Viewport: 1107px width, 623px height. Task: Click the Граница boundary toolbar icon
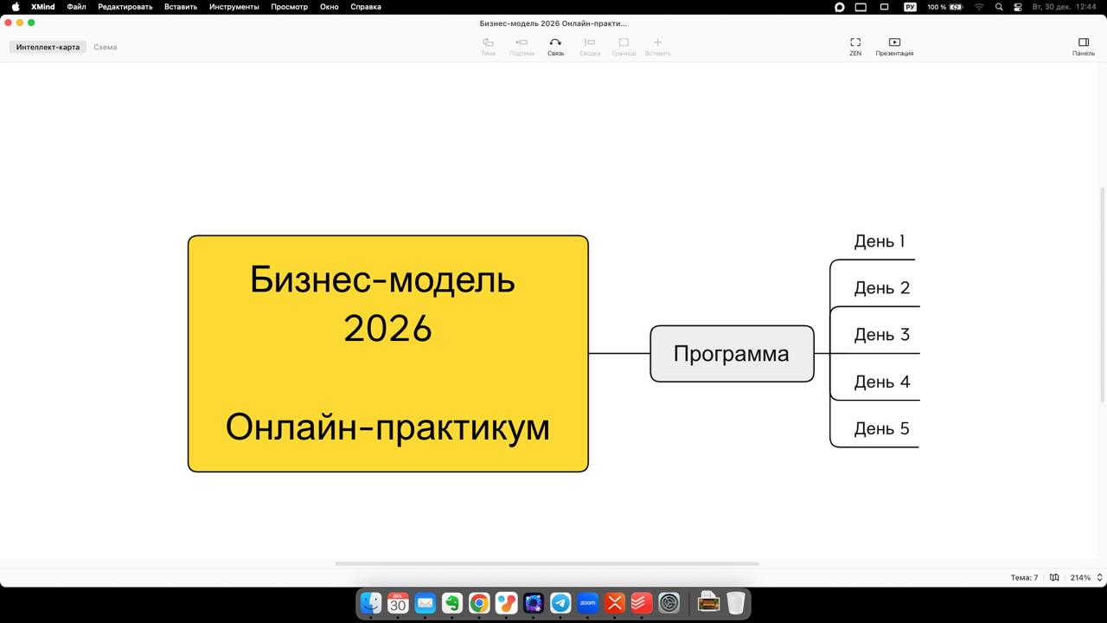624,42
